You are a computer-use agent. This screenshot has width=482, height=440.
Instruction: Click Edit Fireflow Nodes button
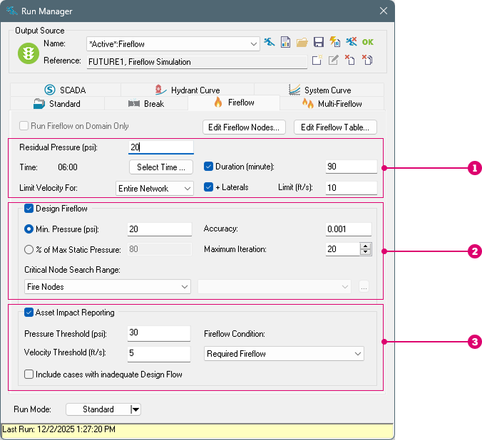pos(244,127)
